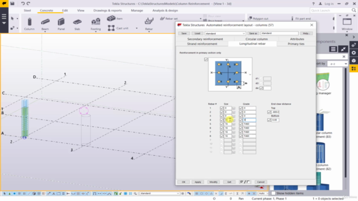Open the Analysis & design ribbon tab
This screenshot has height=201, width=358.
point(165,11)
